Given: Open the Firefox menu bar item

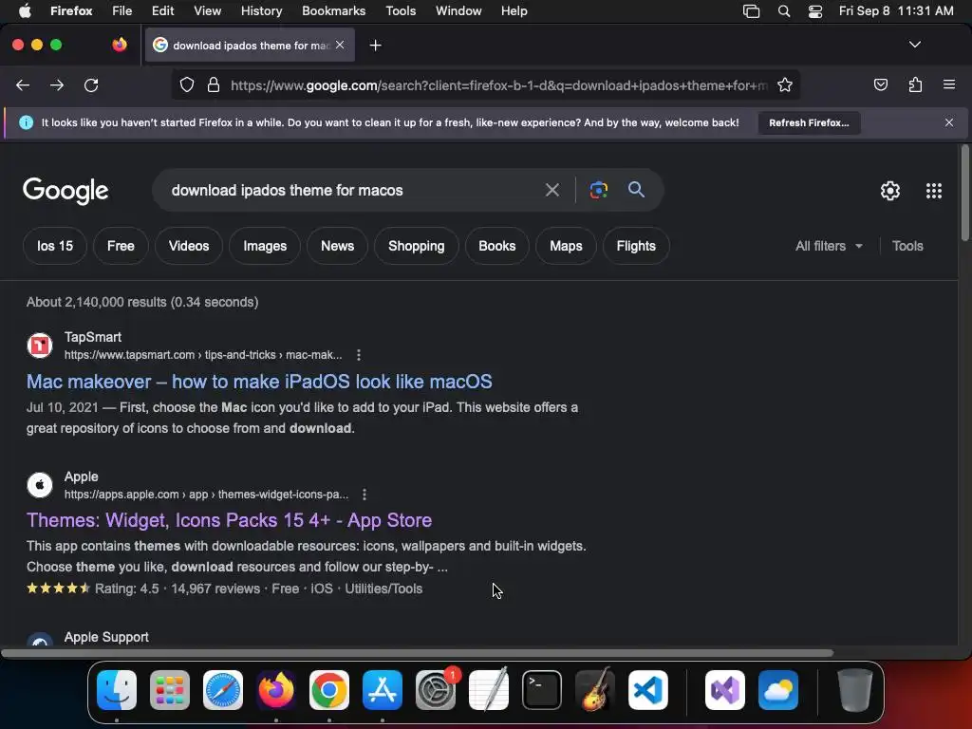Looking at the screenshot, I should click(x=71, y=10).
